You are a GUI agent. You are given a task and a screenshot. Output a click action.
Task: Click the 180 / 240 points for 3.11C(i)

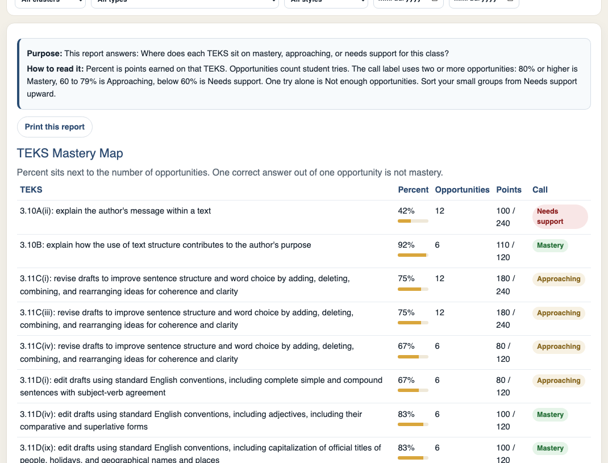tap(506, 285)
